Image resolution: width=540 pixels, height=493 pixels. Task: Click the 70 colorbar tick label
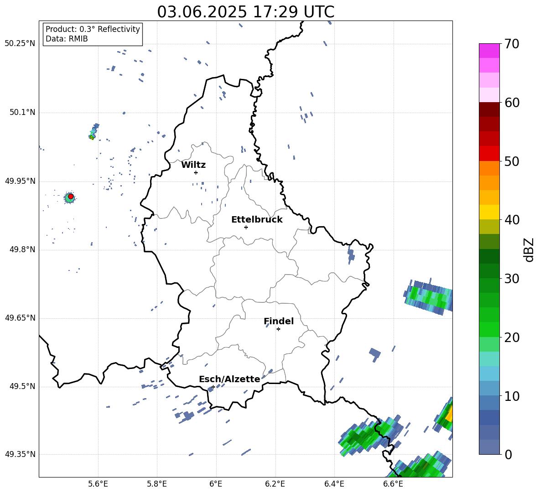(x=512, y=44)
